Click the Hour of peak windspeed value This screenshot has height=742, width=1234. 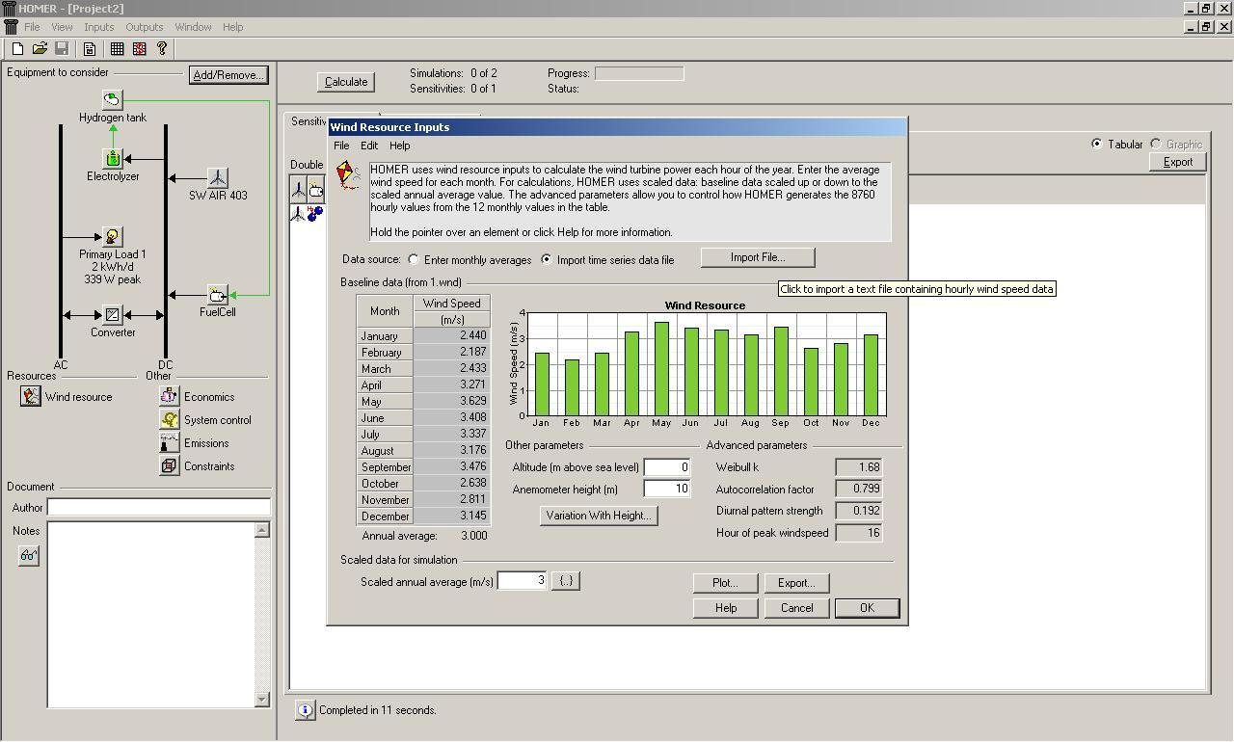pos(859,533)
